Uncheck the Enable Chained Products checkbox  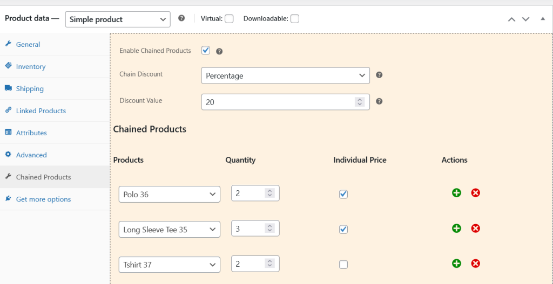click(206, 51)
